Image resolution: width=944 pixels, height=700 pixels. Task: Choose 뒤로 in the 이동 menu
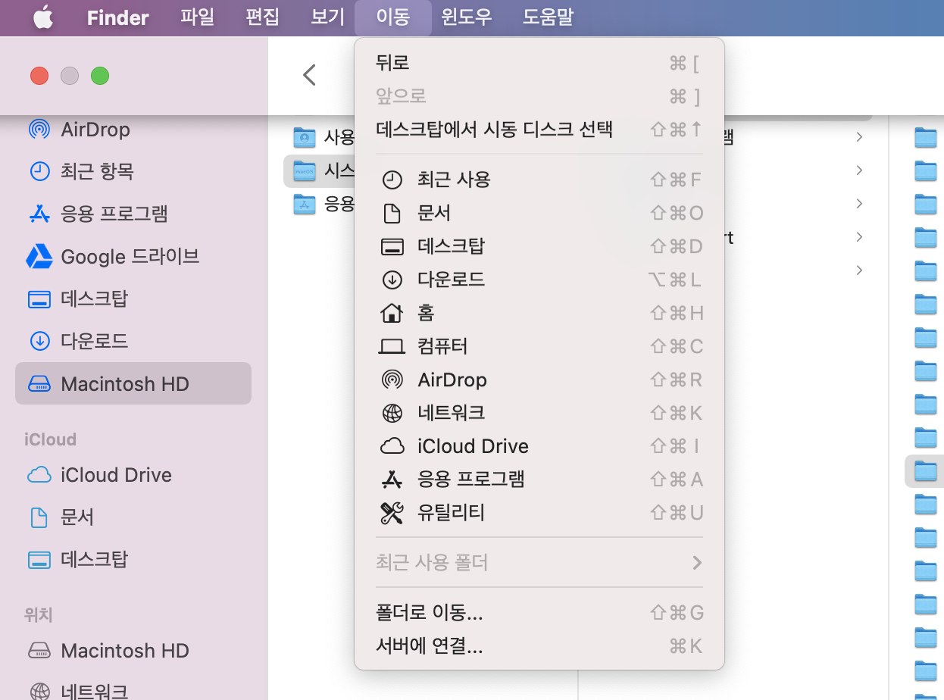point(539,63)
